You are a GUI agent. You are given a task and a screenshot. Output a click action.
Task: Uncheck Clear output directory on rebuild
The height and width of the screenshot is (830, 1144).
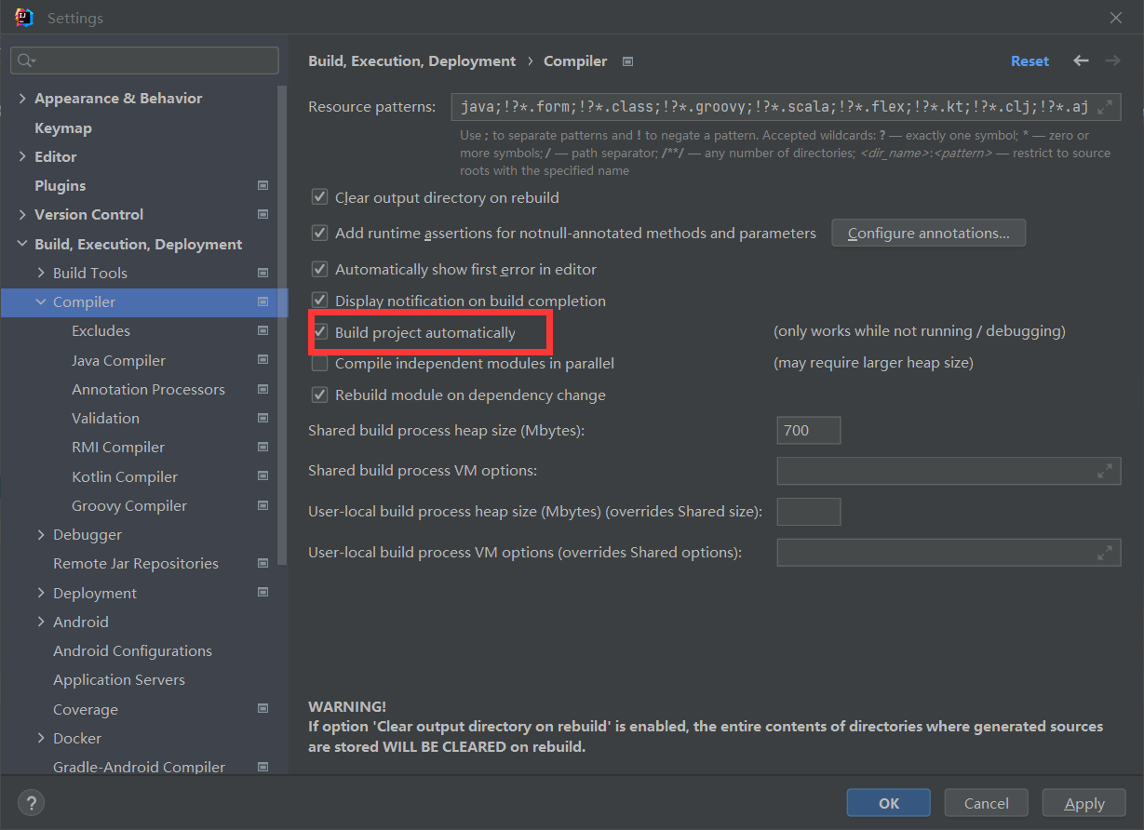[x=320, y=197]
